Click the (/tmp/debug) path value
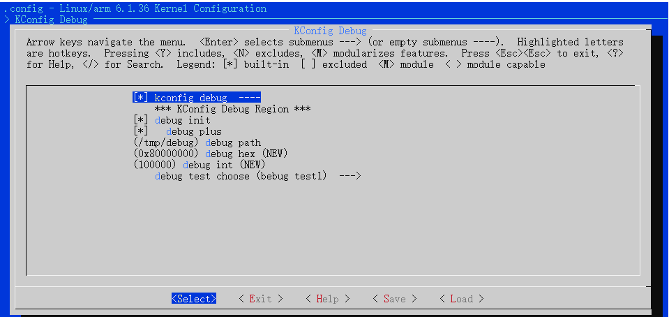This screenshot has width=669, height=317. pos(166,142)
